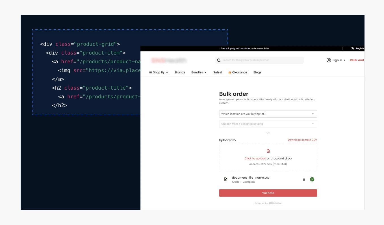The height and width of the screenshot is (225, 384).
Task: Click the language translate icon
Action: (353, 49)
